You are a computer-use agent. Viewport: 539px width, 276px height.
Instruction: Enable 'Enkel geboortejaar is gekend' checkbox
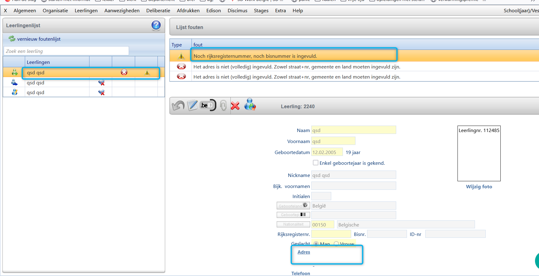point(315,163)
